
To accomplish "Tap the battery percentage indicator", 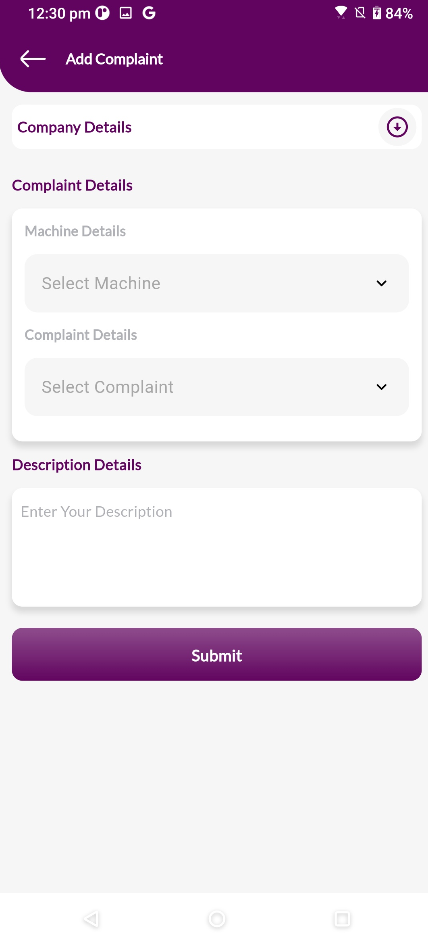I will [399, 13].
